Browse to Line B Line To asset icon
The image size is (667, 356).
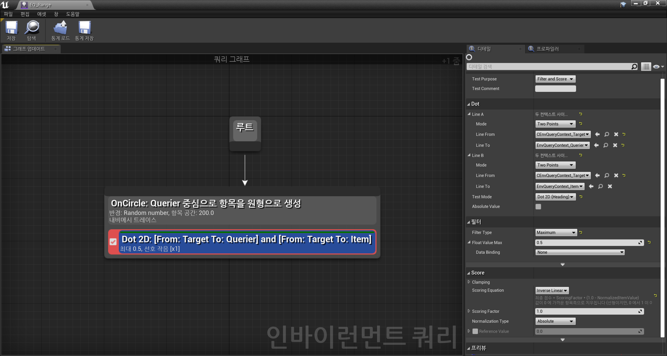(601, 186)
